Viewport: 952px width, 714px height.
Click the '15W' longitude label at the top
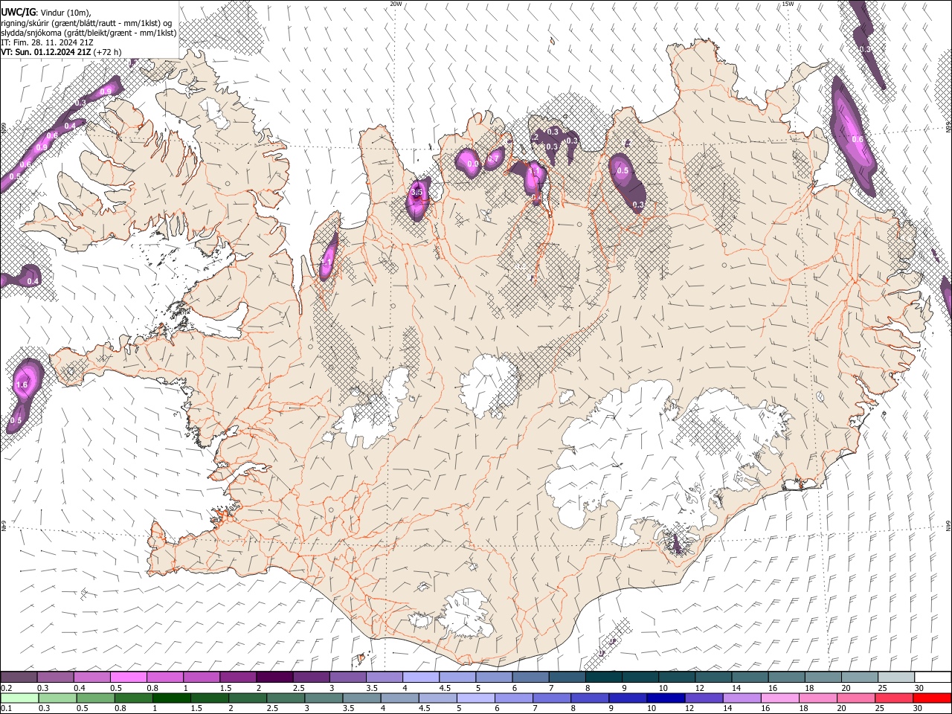[788, 4]
